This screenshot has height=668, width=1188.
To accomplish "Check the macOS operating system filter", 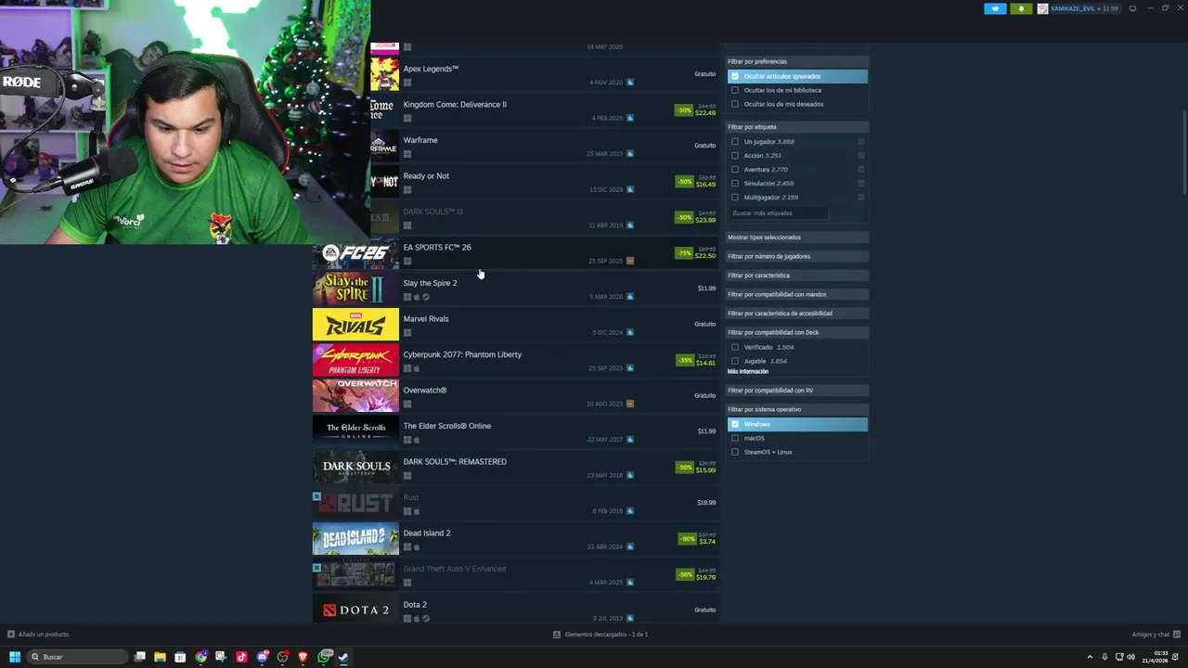I will 735,438.
